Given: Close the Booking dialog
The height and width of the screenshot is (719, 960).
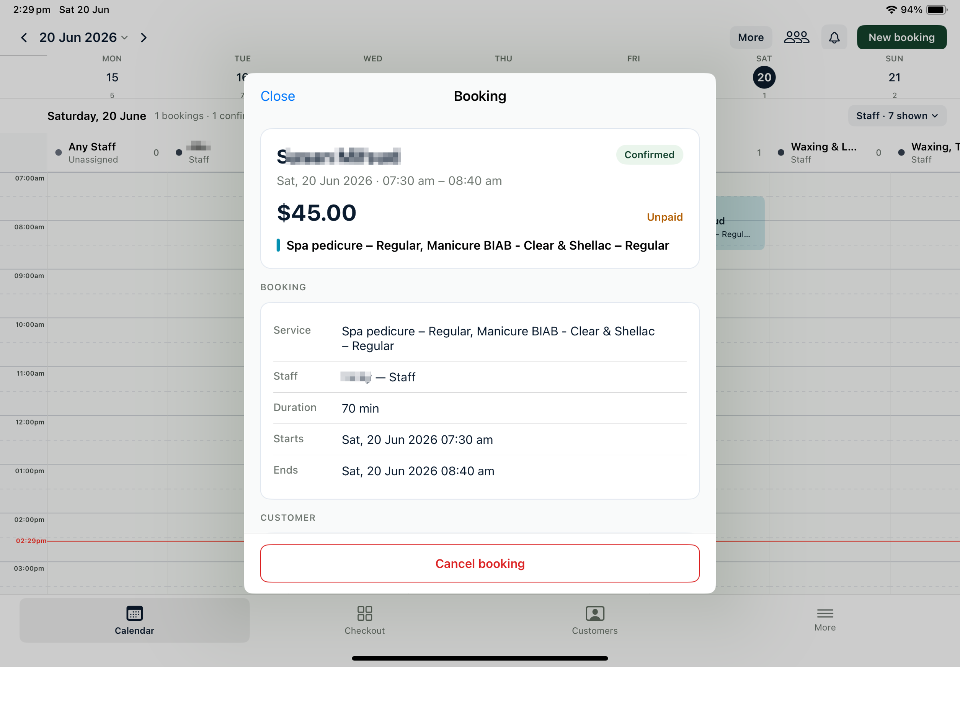Looking at the screenshot, I should 277,96.
